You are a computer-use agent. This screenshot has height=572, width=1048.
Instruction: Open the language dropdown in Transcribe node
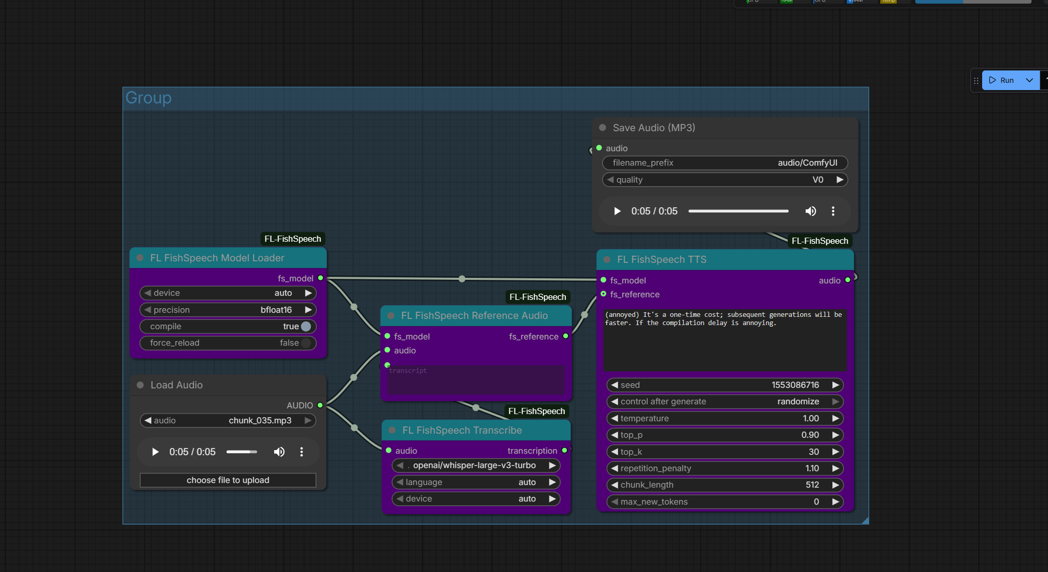coord(476,482)
